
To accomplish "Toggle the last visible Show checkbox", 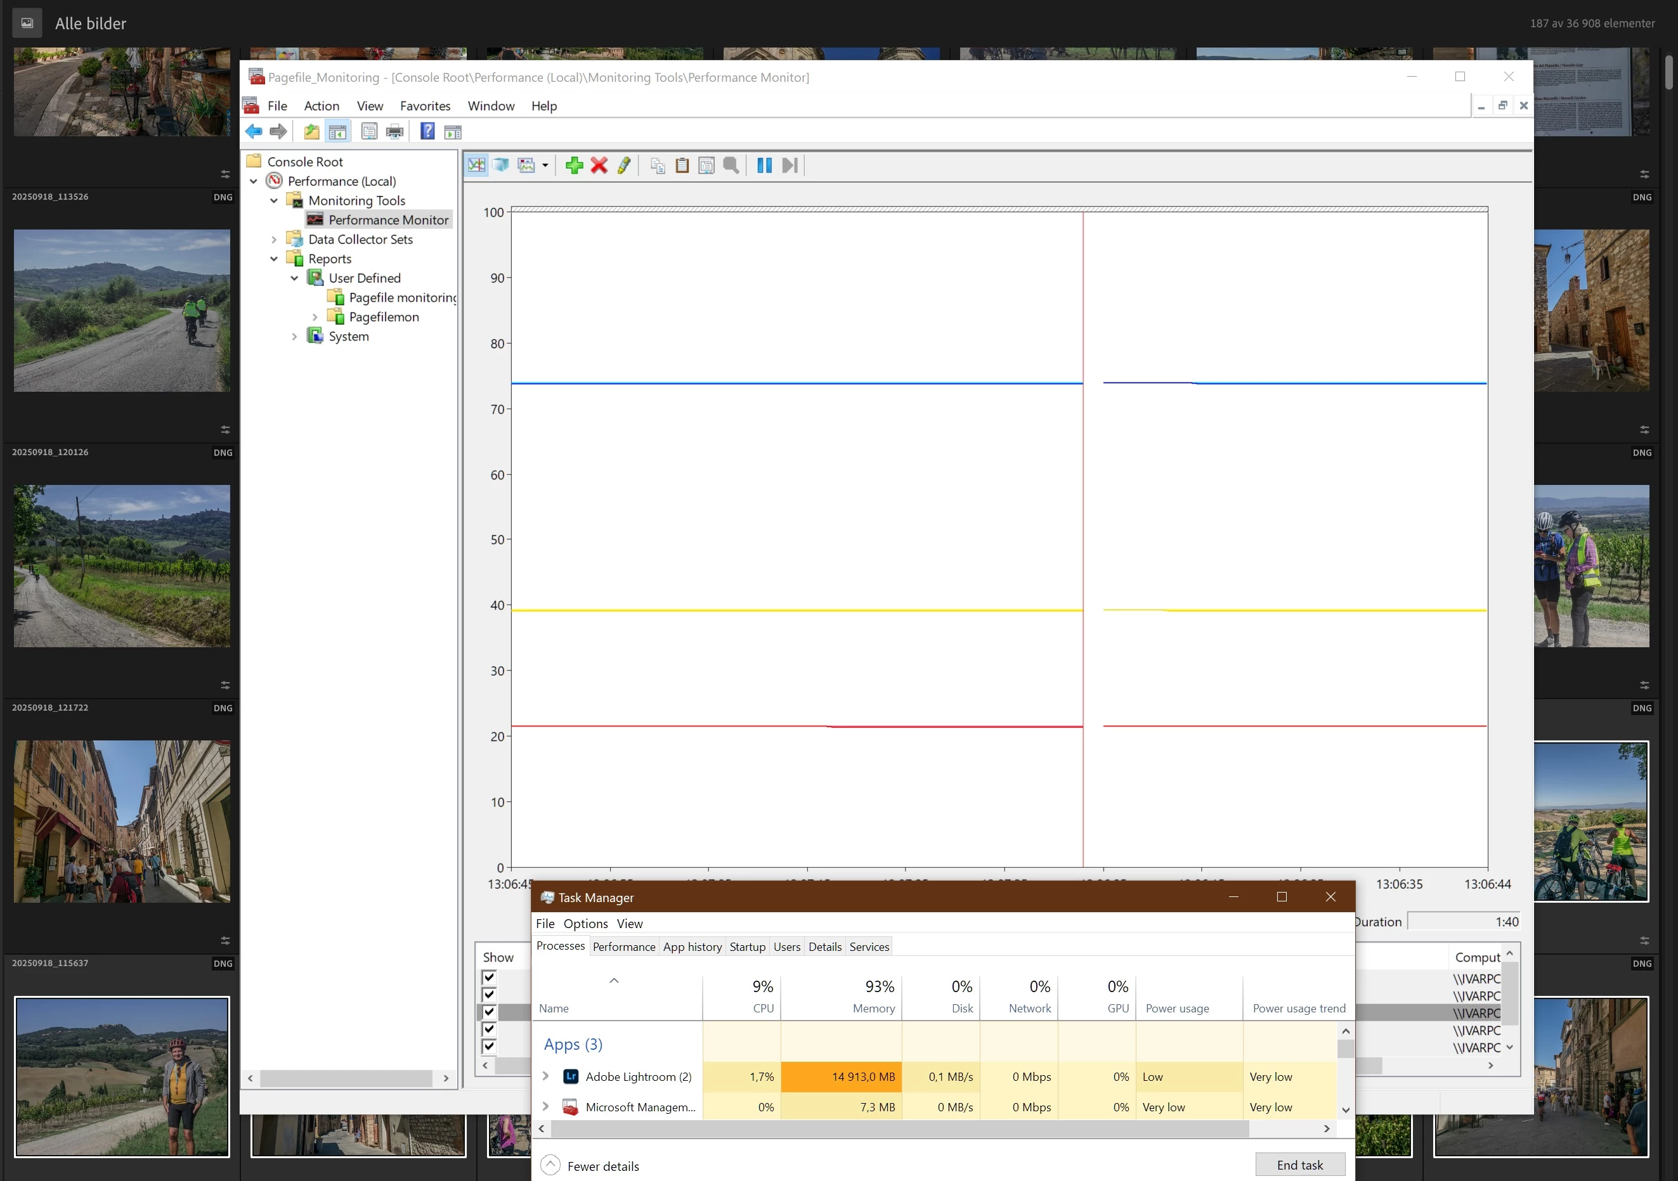I will 489,1047.
